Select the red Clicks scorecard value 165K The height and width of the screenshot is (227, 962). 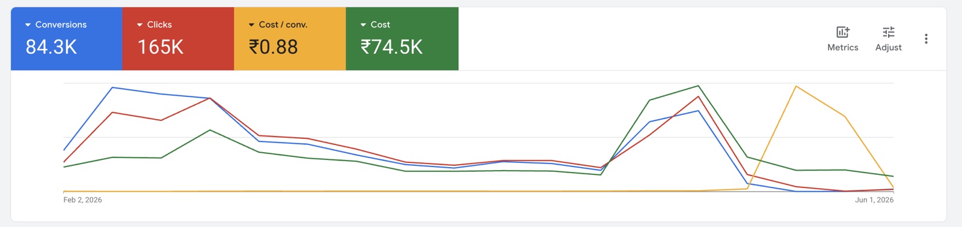click(160, 47)
